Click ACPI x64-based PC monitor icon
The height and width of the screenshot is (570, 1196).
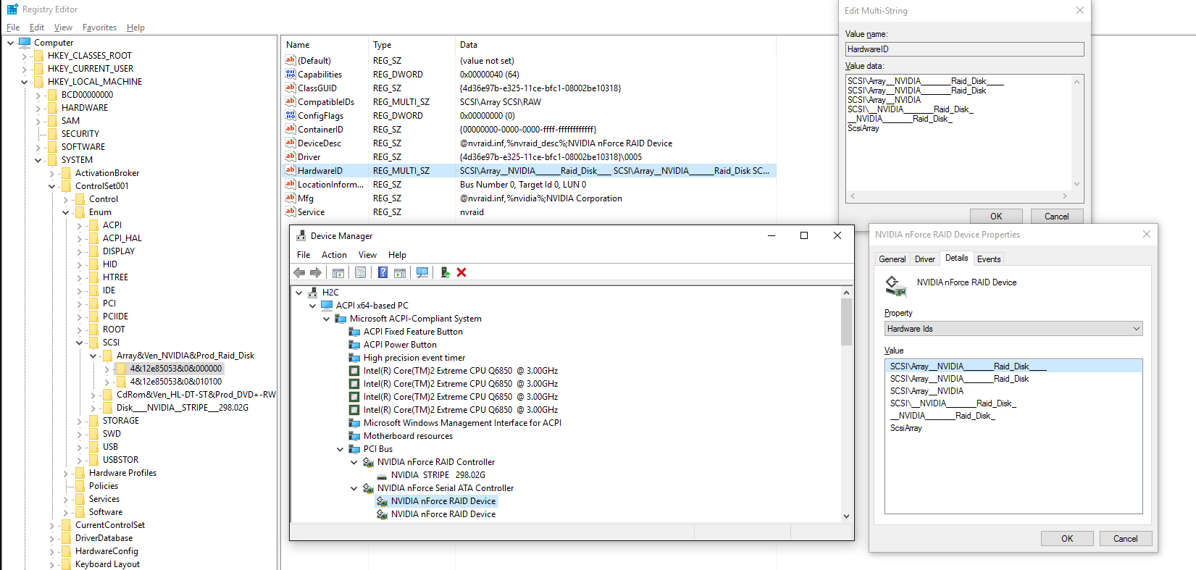(x=327, y=306)
